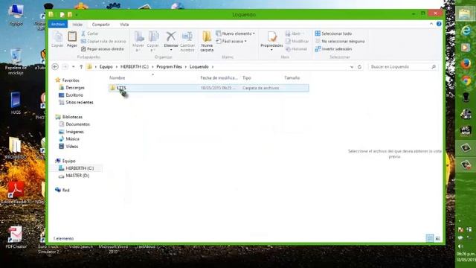Click No seleccionar ninguno
The width and height of the screenshot is (476, 268).
(x=340, y=41)
